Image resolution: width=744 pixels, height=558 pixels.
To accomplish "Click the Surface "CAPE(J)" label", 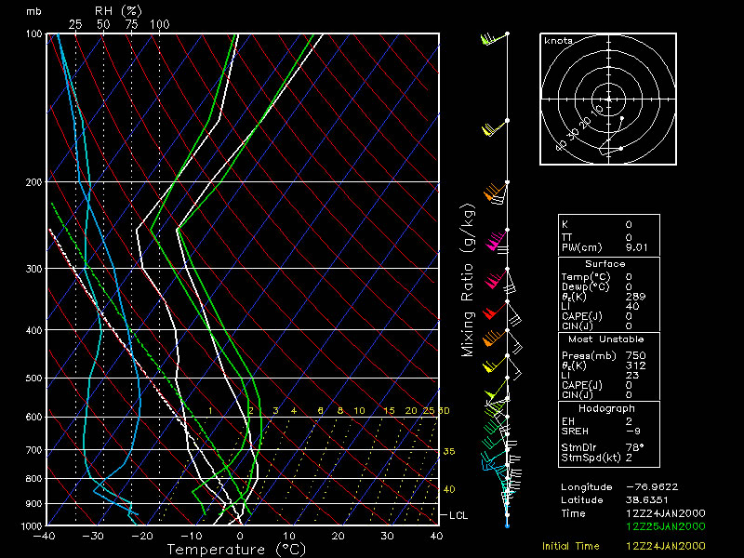I will (x=582, y=316).
